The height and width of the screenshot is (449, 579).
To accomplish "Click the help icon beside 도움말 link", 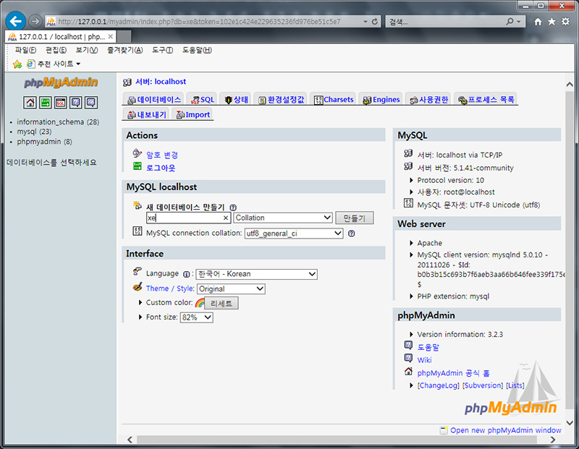I will pyautogui.click(x=408, y=346).
